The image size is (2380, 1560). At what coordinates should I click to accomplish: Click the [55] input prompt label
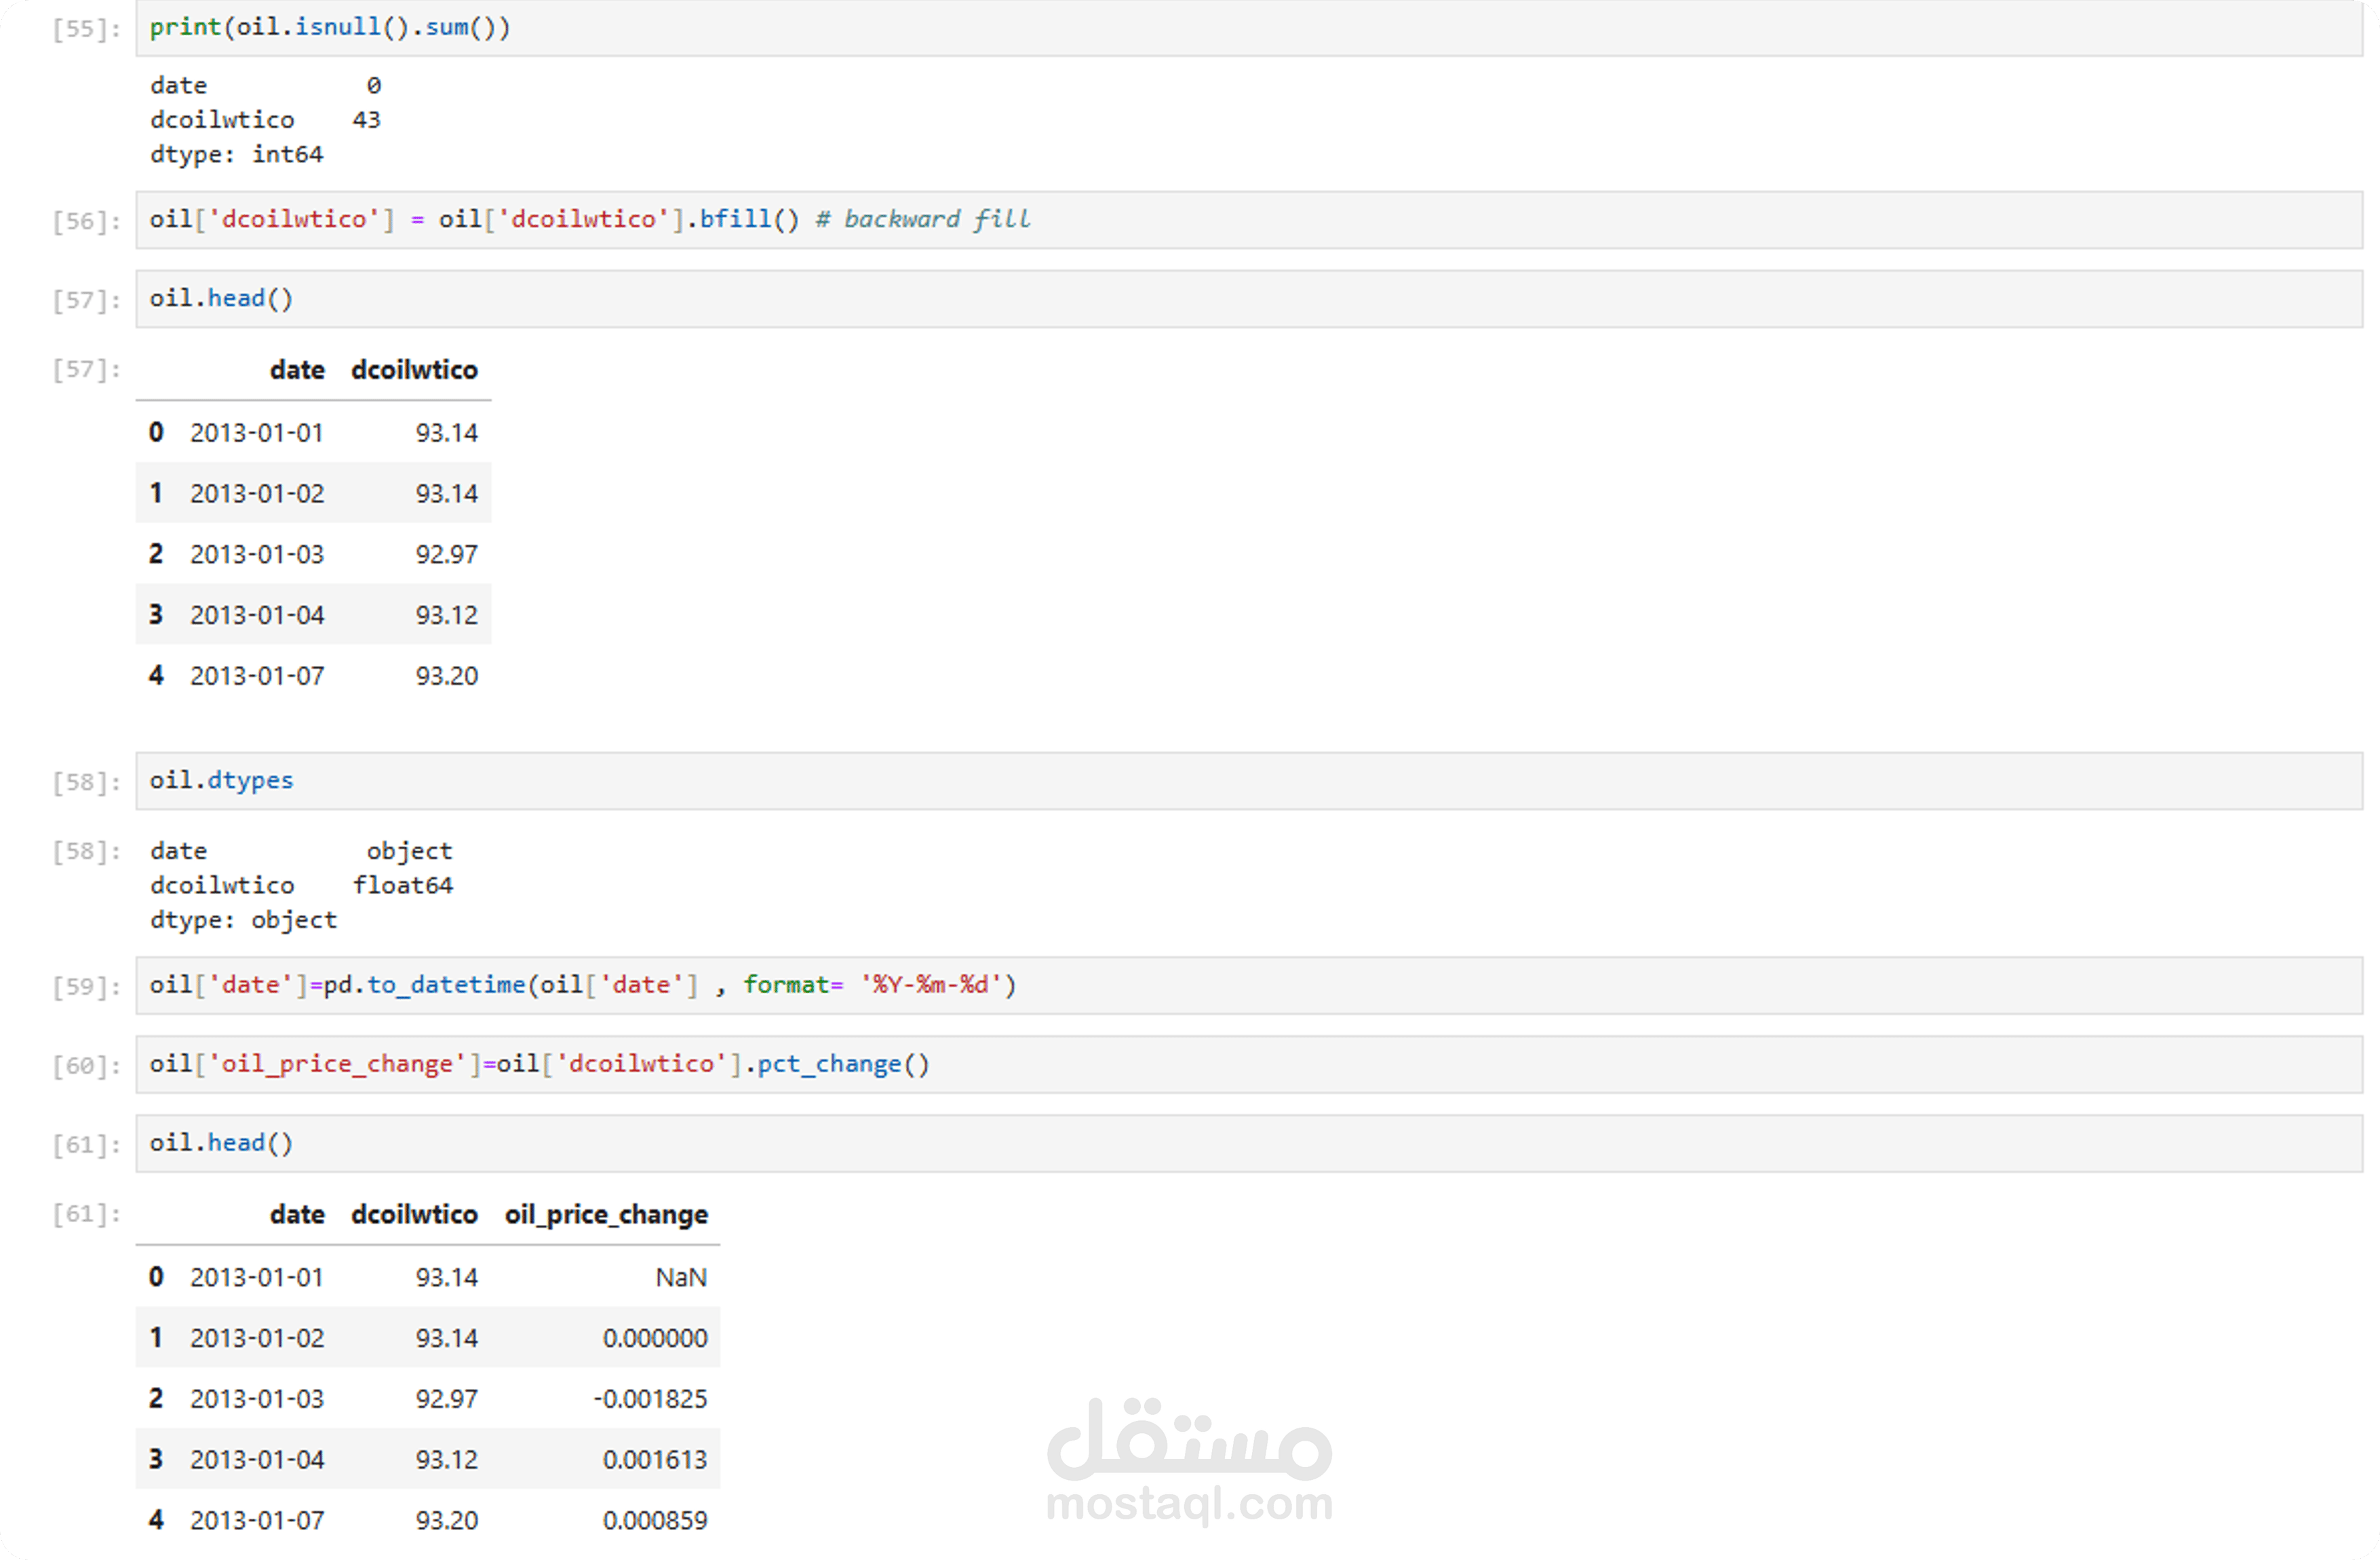86,29
